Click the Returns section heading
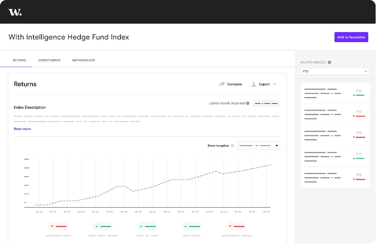This screenshot has height=245, width=377. [25, 84]
